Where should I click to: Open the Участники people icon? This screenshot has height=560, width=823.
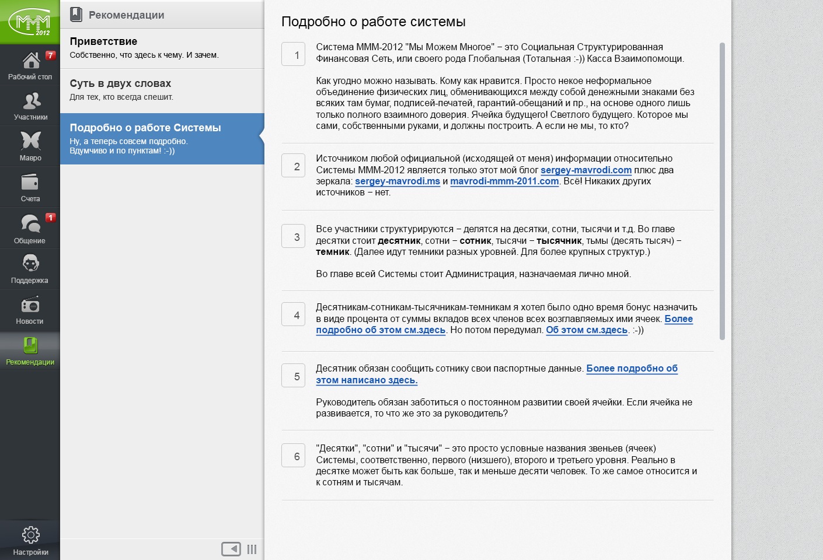click(32, 101)
